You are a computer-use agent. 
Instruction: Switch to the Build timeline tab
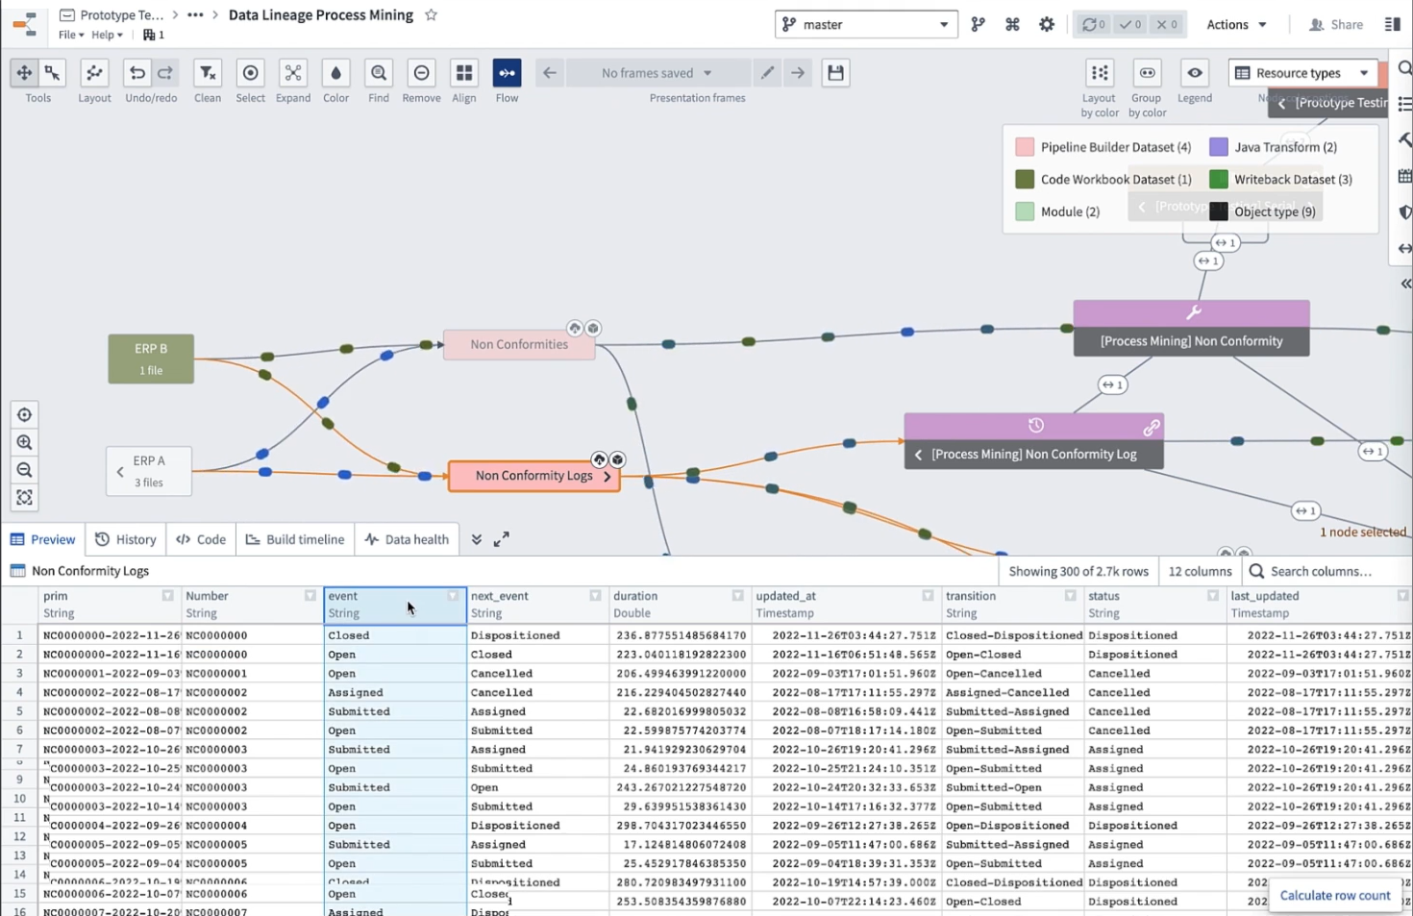[x=295, y=539]
